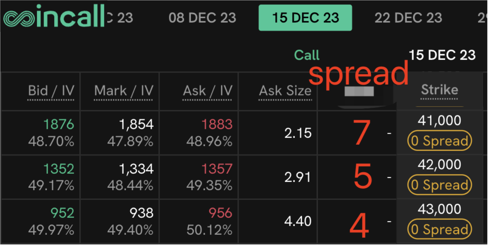Select the 08 DEC 23 expiry tab

pyautogui.click(x=202, y=18)
